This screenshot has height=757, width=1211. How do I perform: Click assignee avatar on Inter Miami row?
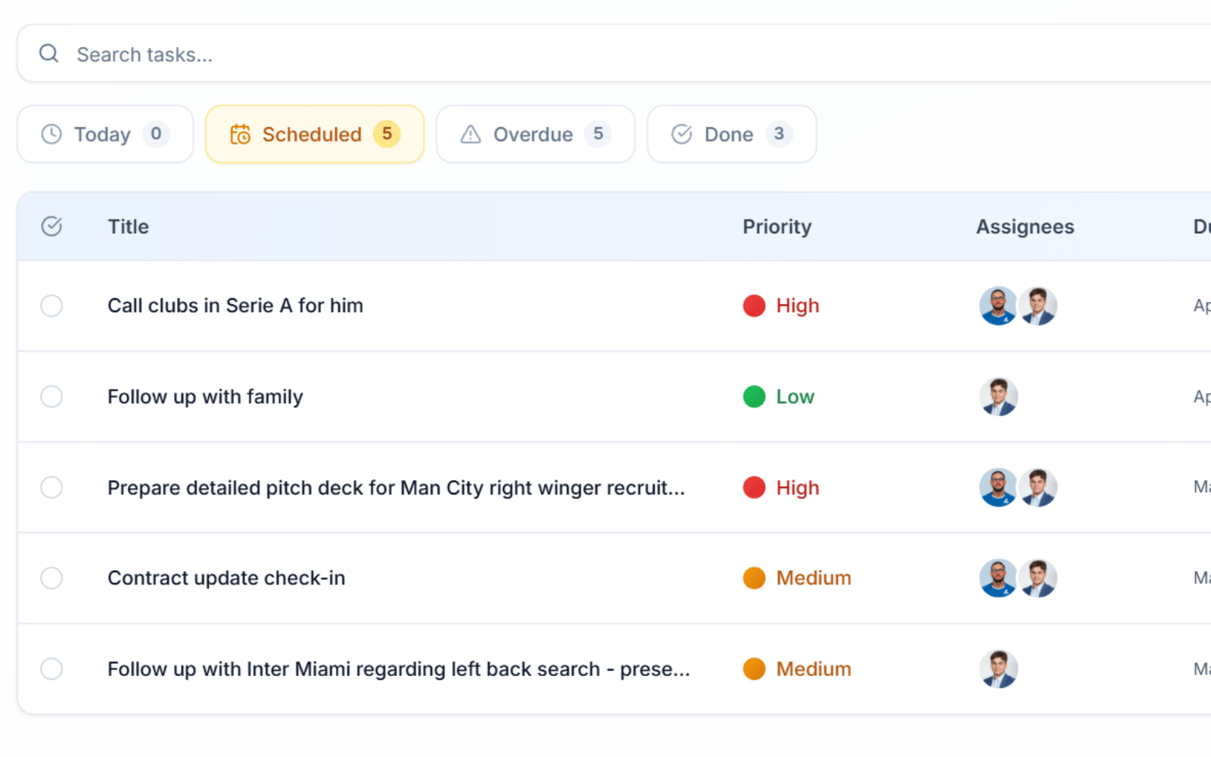coord(998,669)
